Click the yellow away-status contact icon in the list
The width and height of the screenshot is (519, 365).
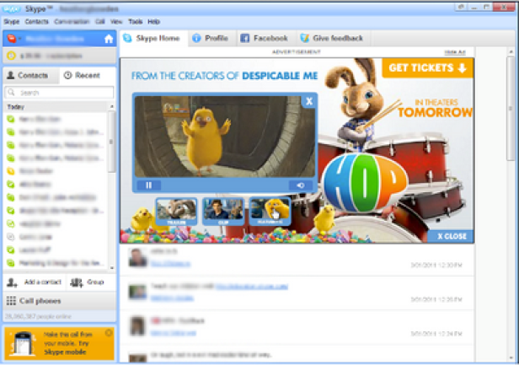click(11, 171)
